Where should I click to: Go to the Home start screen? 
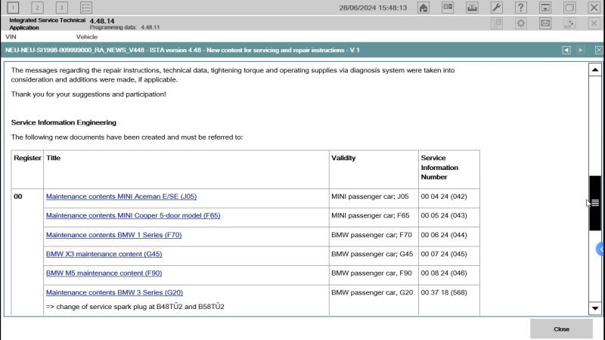point(423,8)
